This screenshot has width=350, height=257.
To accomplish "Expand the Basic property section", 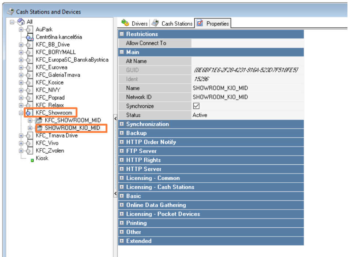I will click(122, 196).
